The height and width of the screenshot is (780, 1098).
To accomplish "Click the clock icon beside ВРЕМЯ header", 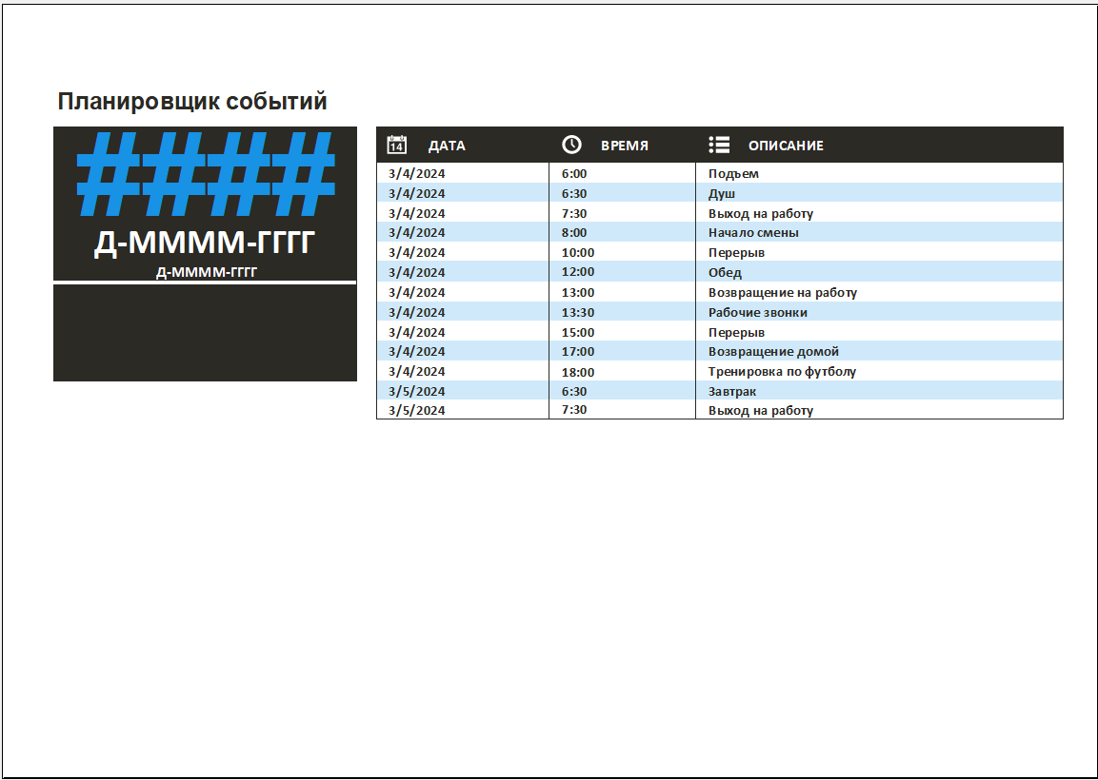I will click(x=571, y=145).
